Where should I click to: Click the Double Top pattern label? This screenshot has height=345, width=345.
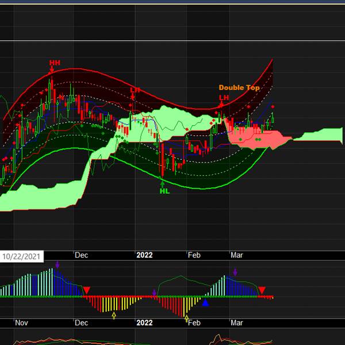[239, 87]
